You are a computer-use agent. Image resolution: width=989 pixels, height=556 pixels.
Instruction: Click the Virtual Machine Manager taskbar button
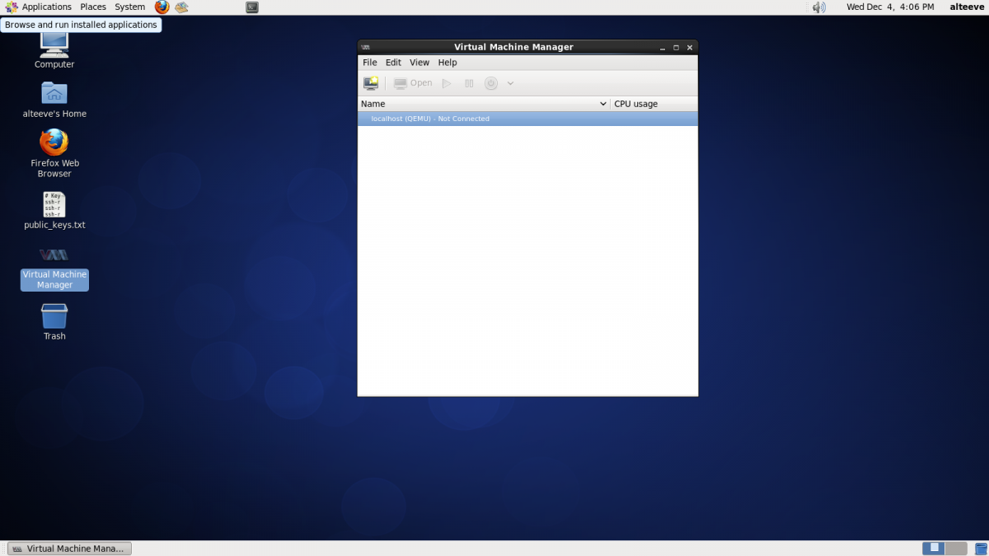click(x=69, y=549)
